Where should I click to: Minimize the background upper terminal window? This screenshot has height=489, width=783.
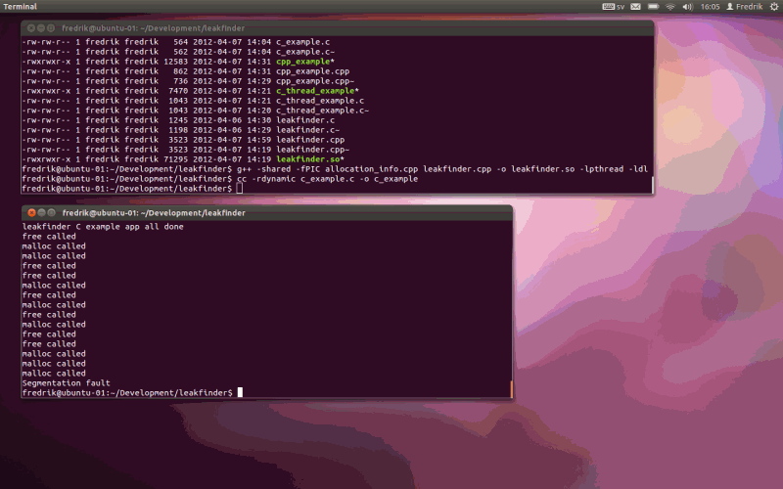click(x=41, y=28)
